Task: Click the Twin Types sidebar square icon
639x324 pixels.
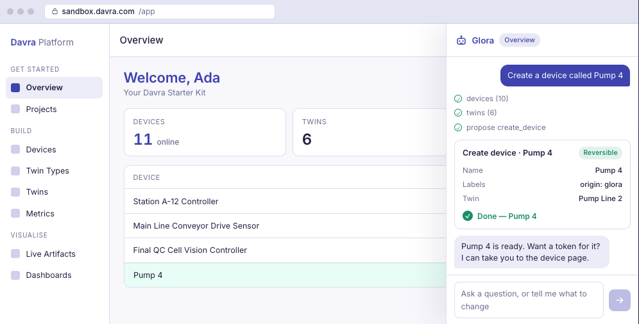Action: (15, 171)
